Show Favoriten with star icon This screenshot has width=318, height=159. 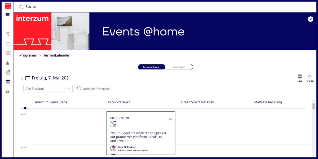point(310,78)
